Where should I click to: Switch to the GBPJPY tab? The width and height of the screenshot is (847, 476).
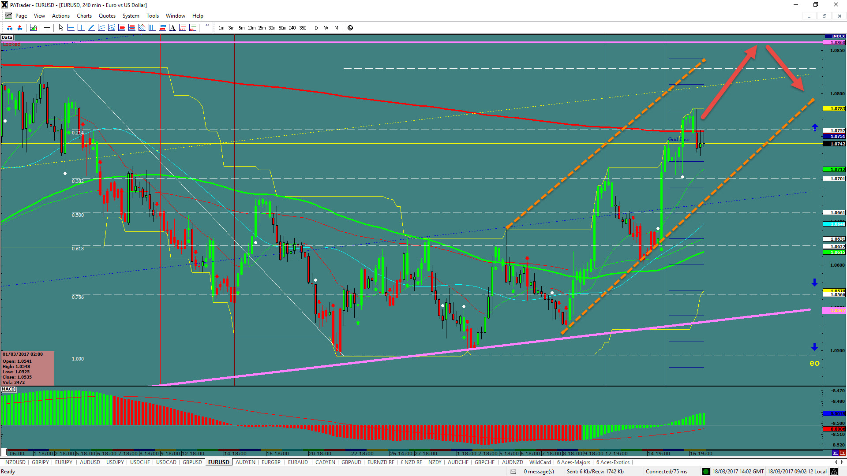(x=41, y=462)
